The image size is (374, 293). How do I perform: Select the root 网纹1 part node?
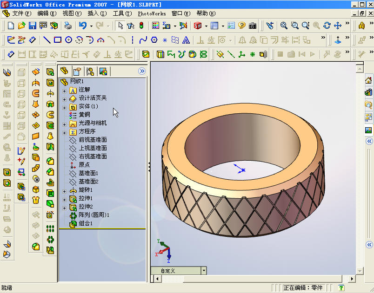pos(77,81)
